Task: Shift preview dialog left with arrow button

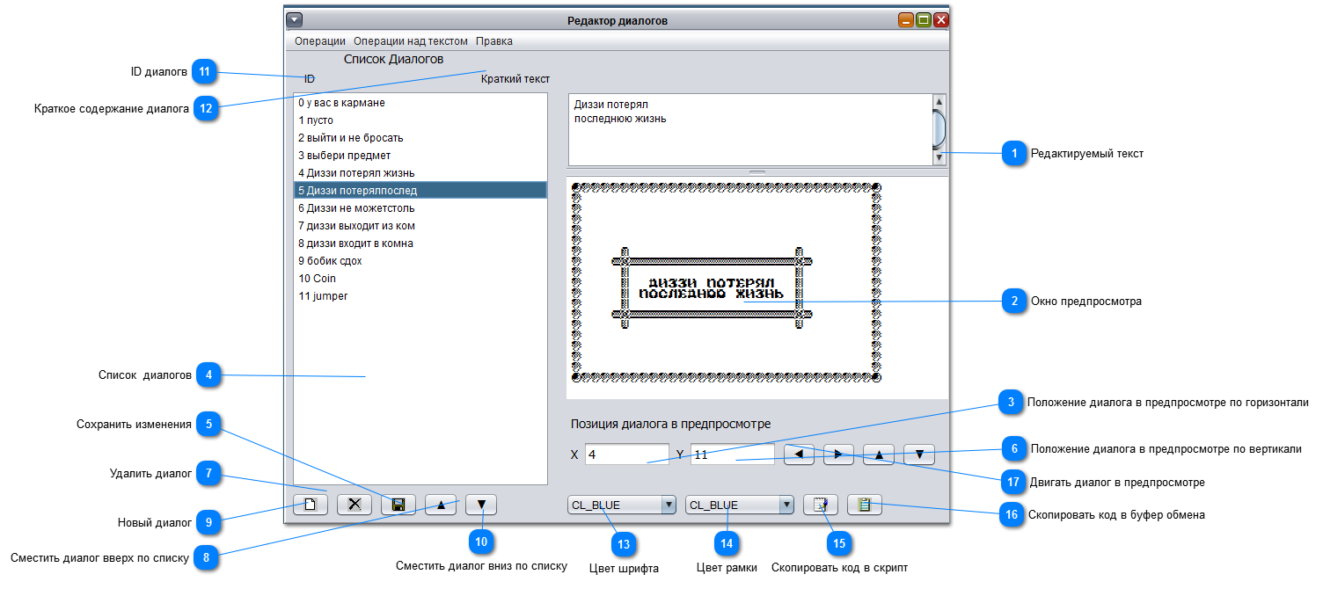Action: 799,454
